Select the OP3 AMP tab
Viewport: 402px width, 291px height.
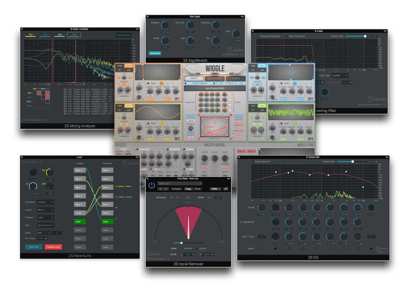[x=128, y=110]
